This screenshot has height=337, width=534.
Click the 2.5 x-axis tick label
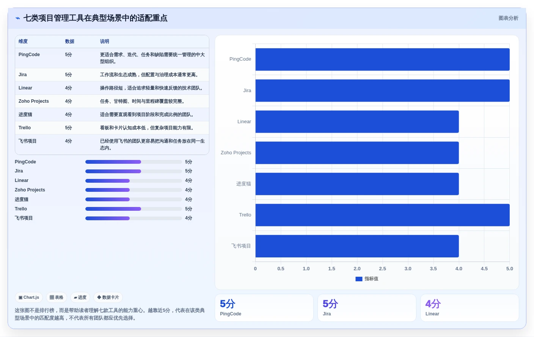tap(382, 269)
